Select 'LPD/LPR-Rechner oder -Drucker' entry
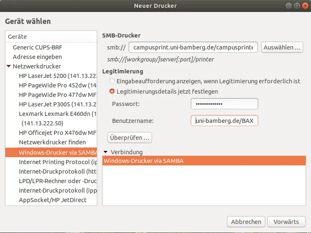This screenshot has width=311, height=233. click(51, 181)
